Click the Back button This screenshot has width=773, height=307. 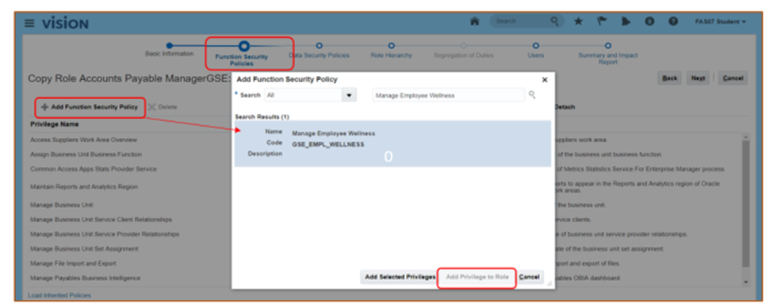tap(669, 78)
